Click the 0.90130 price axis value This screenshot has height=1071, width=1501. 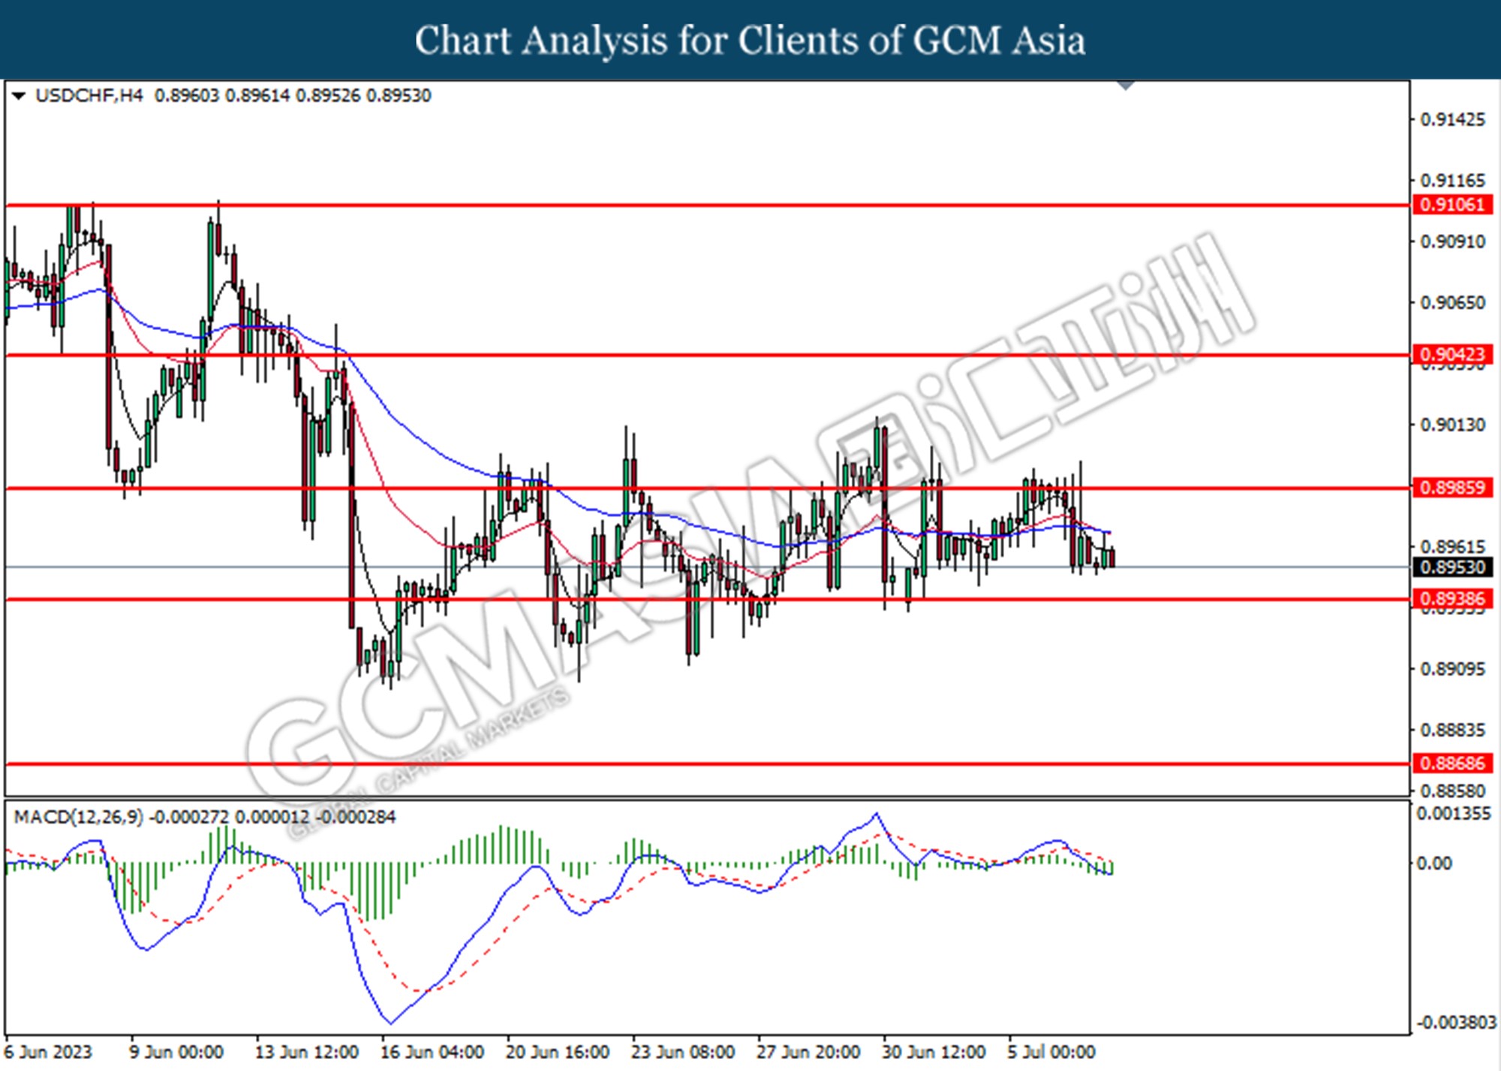(1453, 425)
